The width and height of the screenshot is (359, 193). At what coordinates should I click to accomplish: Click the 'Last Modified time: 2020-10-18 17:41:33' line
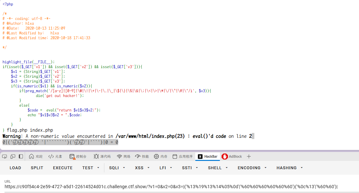click(x=46, y=38)
